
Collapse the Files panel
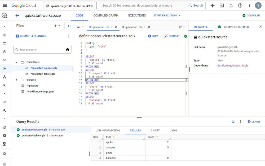tap(69, 26)
